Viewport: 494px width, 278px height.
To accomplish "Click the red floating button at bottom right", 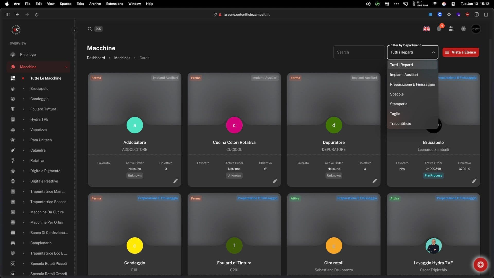I will pos(480,264).
